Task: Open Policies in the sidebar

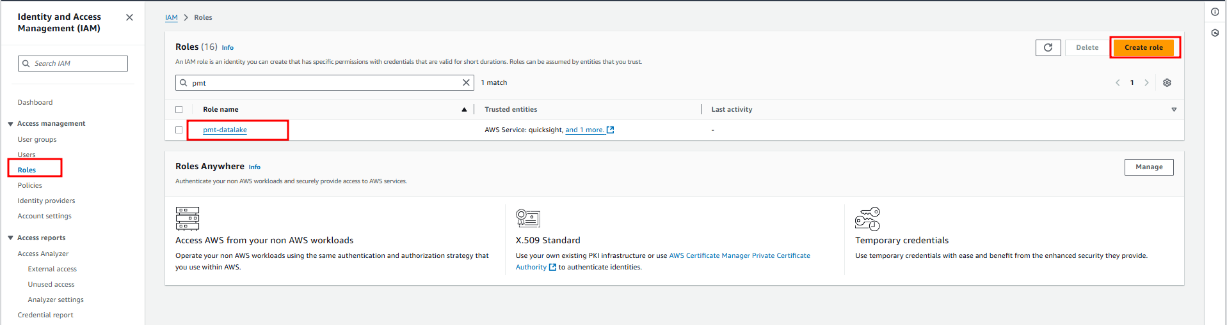Action: pyautogui.click(x=30, y=186)
